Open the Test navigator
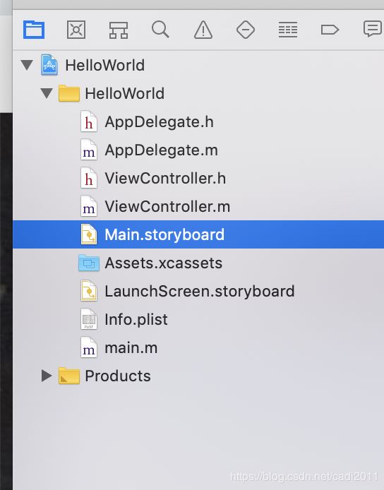This screenshot has height=490, width=384. [246, 30]
